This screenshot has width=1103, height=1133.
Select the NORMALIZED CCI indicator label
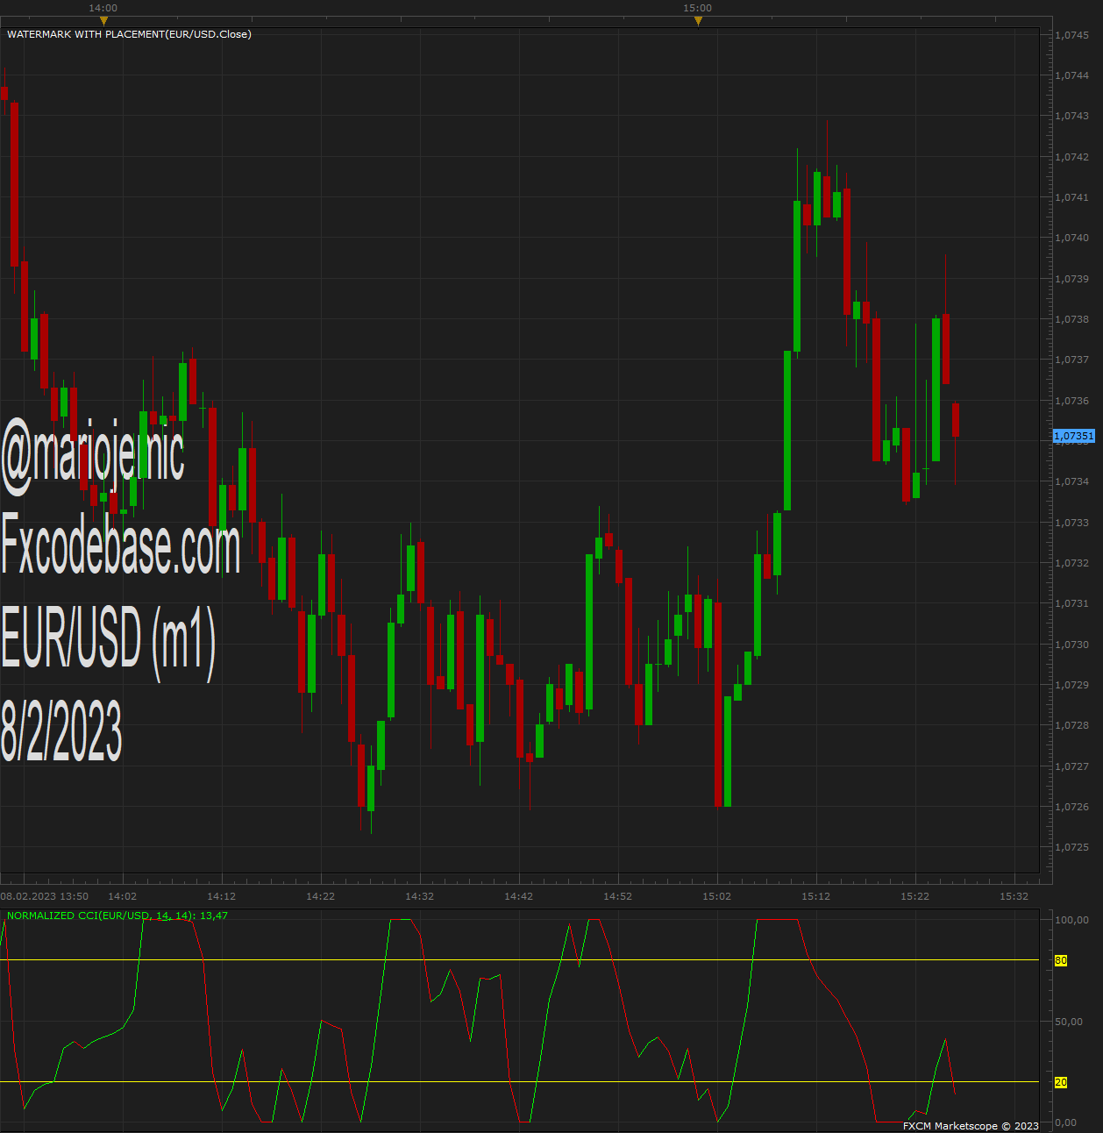(x=117, y=916)
